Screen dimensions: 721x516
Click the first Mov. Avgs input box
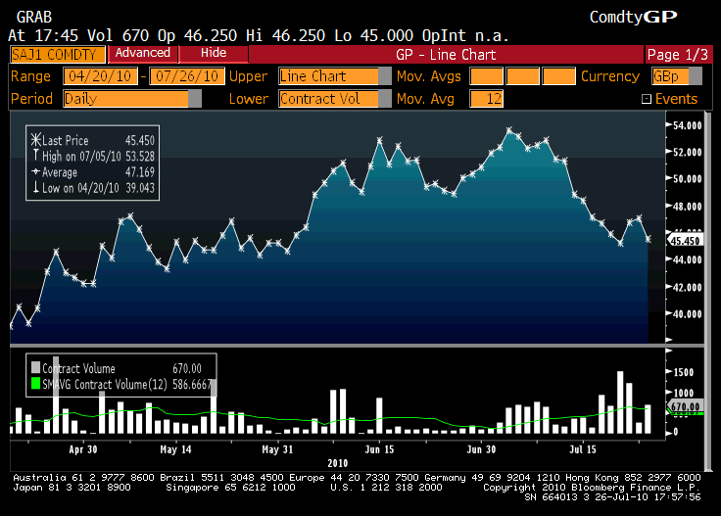coord(486,76)
